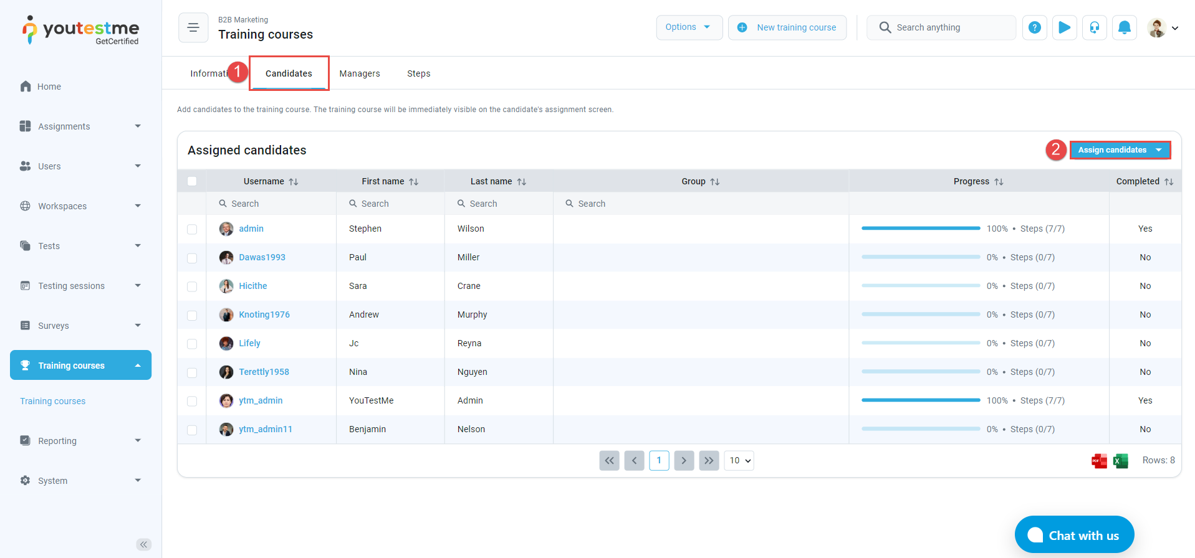Image resolution: width=1195 pixels, height=558 pixels.
Task: Go to the last page arrow
Action: tap(709, 460)
